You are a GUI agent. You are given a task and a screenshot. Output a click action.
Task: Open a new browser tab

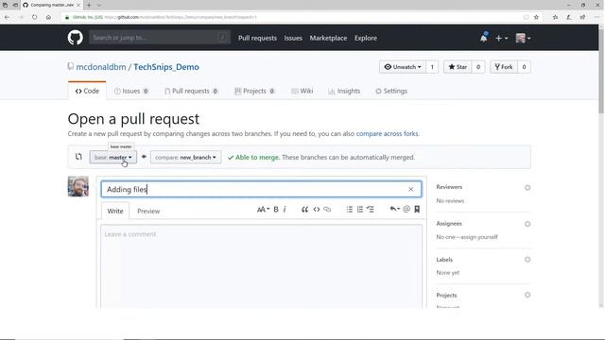(89, 5)
